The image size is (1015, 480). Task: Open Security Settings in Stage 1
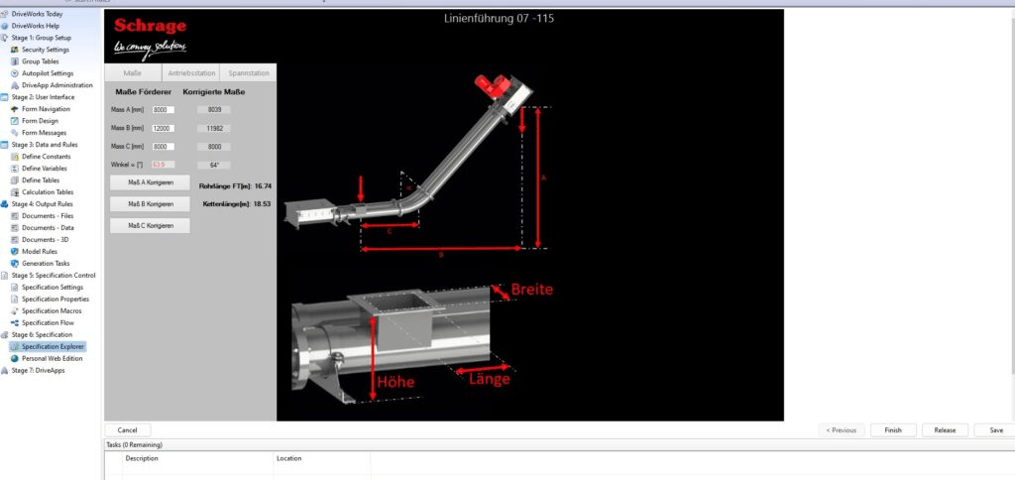[x=45, y=50]
